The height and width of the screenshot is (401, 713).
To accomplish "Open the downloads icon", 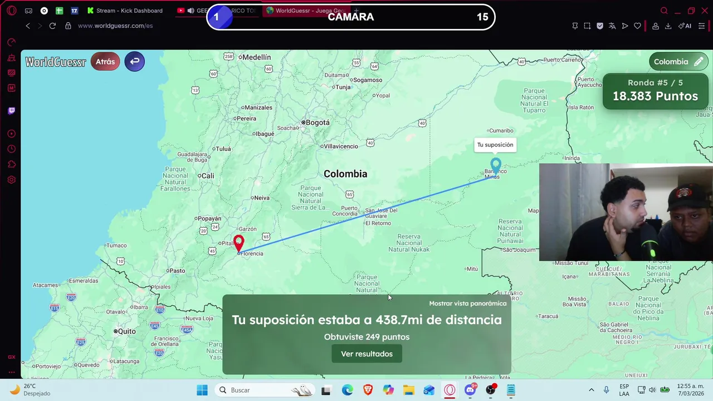I will tap(668, 26).
